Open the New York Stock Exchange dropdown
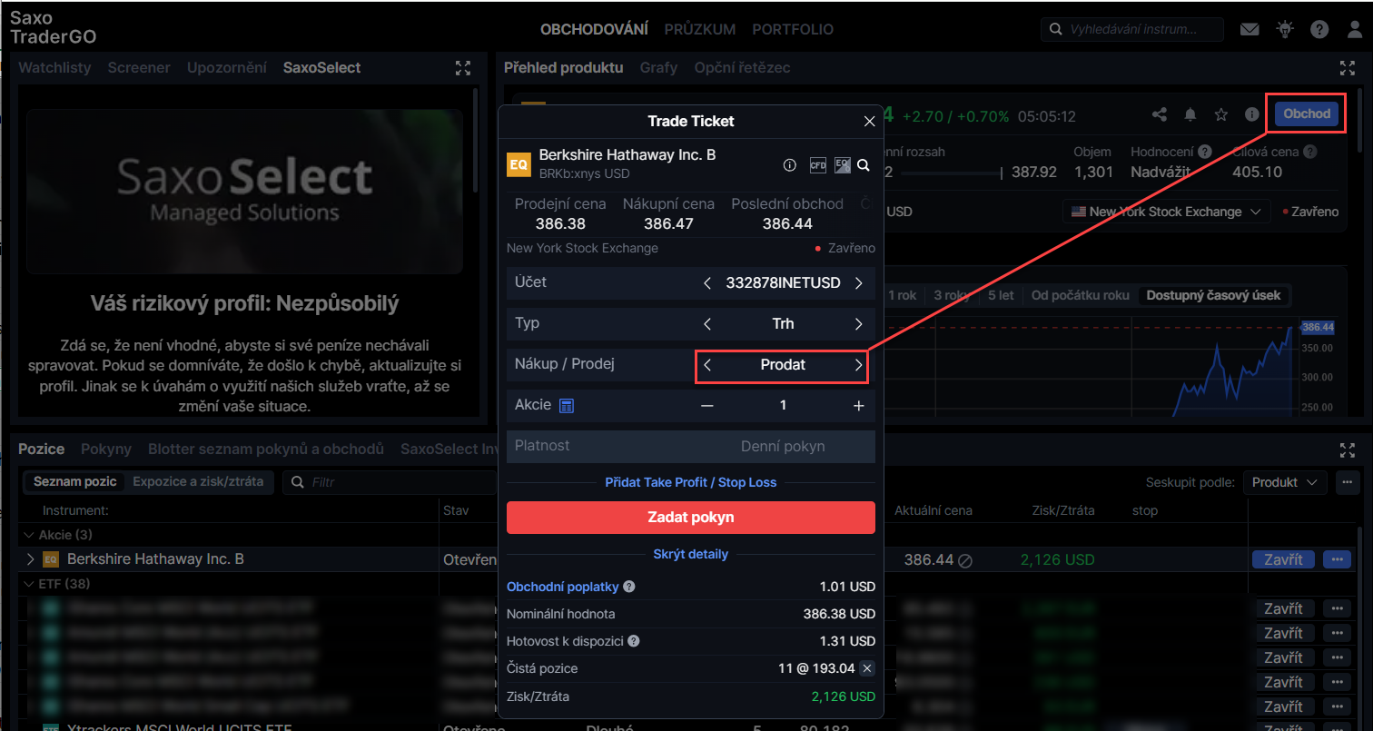This screenshot has height=731, width=1373. coord(1167,212)
